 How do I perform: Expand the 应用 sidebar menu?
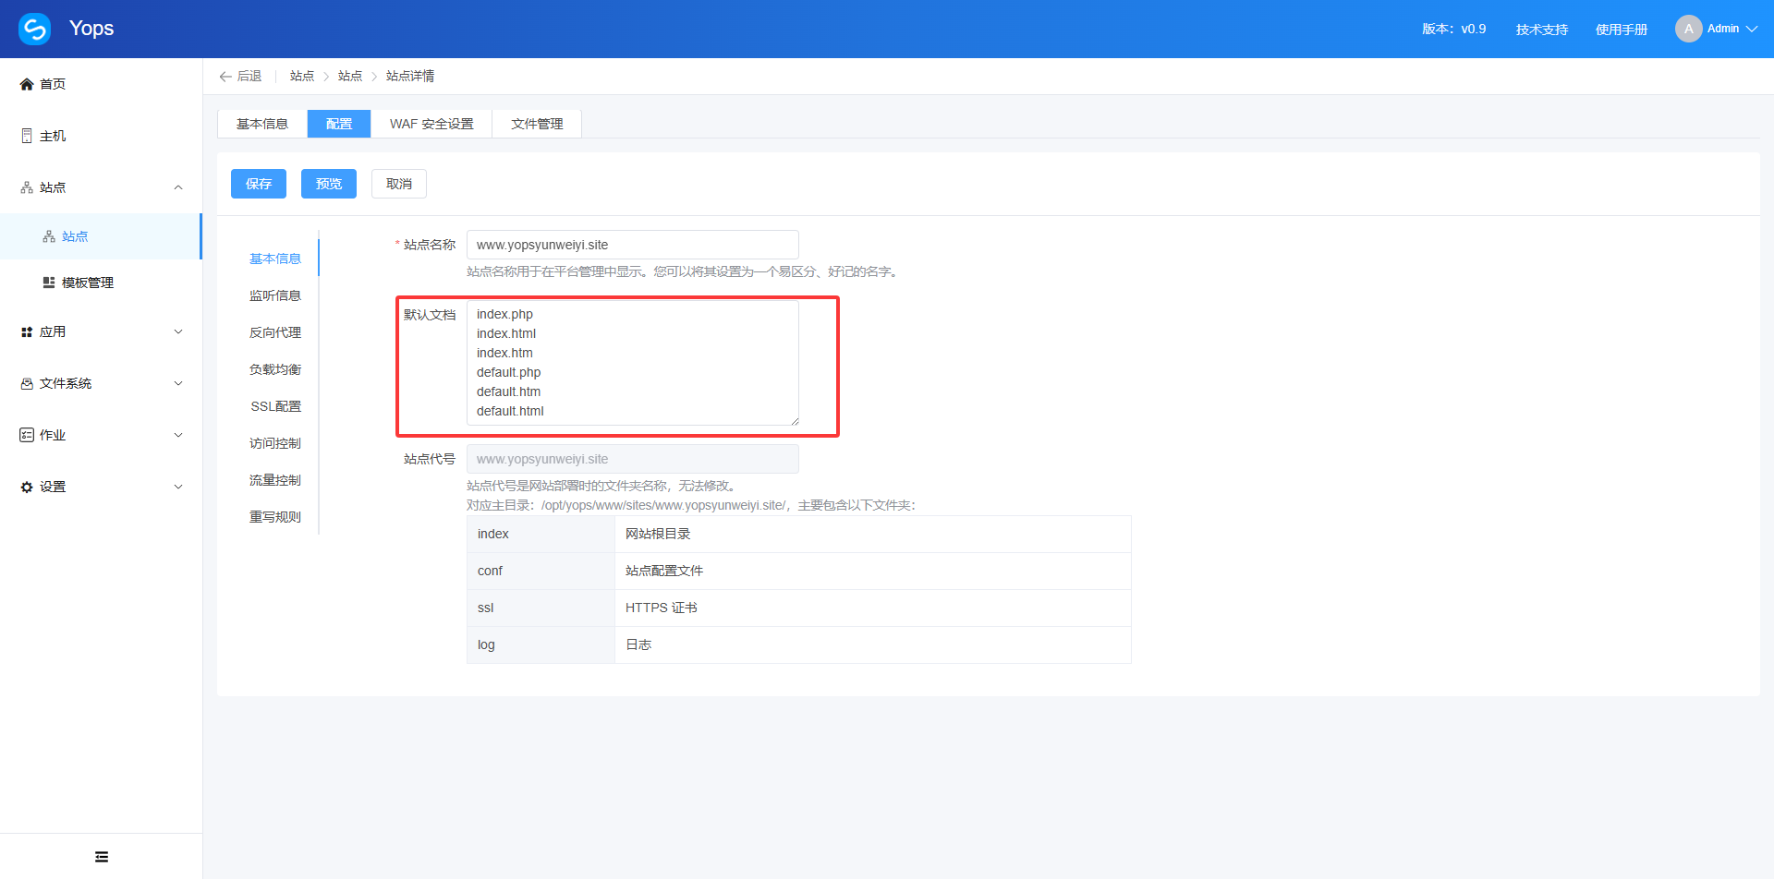click(178, 331)
